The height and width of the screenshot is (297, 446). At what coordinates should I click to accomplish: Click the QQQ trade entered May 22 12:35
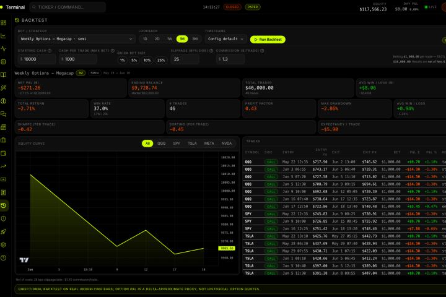[344, 162]
